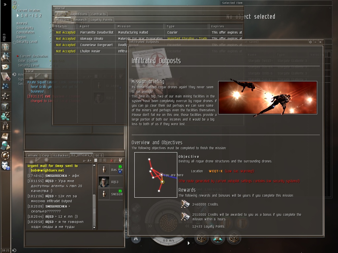Click the RijS3 portrait in chat member list
Screen dimensions: 338x253
pos(104,182)
